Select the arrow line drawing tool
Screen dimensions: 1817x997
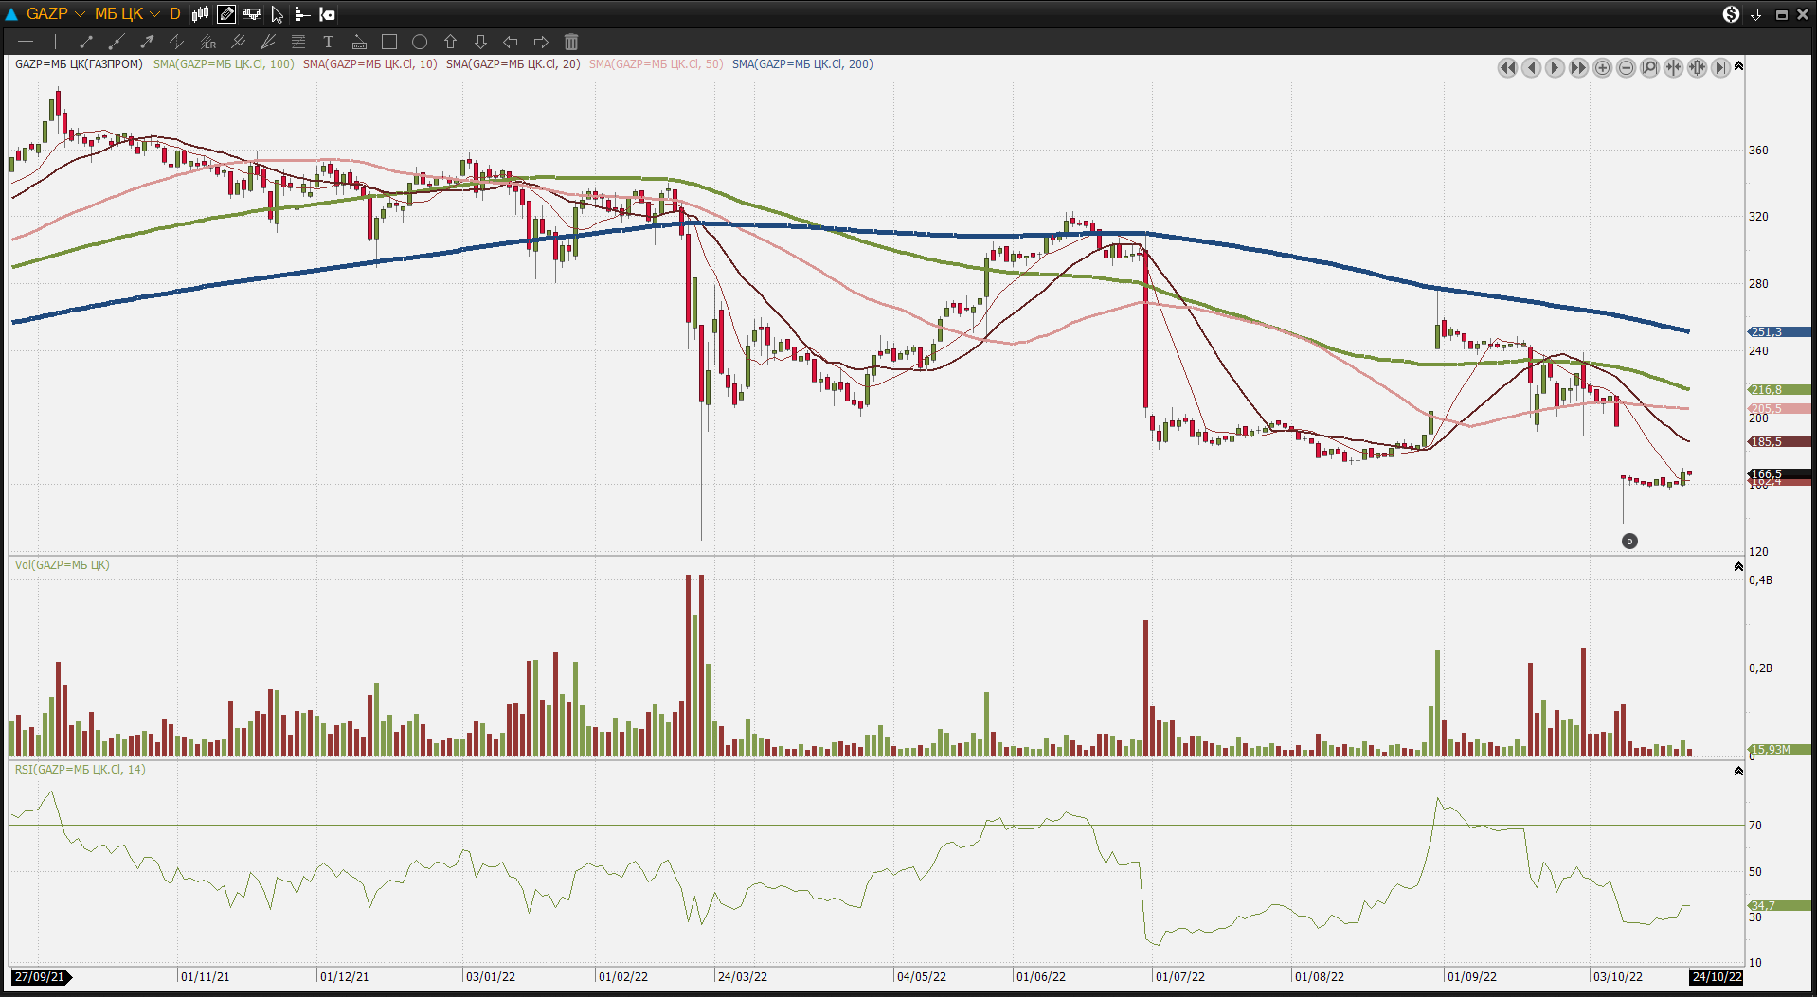click(x=147, y=42)
